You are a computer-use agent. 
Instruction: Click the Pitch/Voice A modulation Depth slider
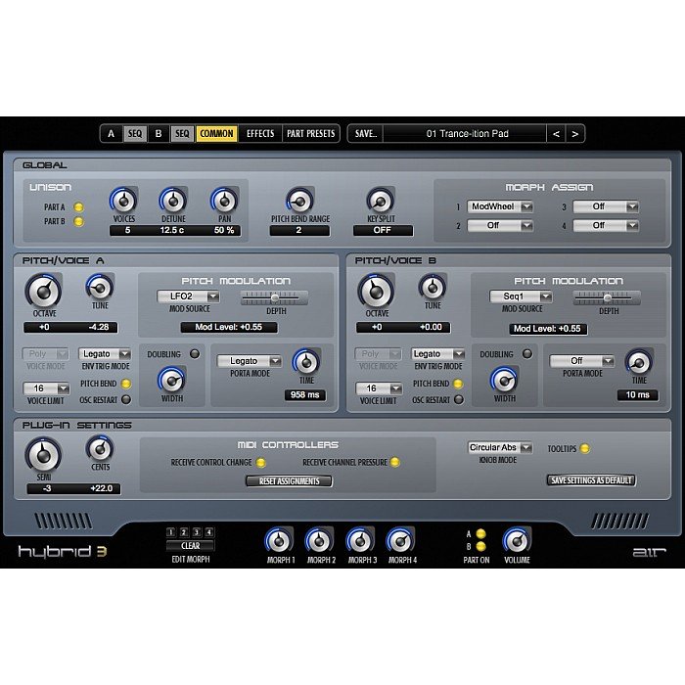275,297
